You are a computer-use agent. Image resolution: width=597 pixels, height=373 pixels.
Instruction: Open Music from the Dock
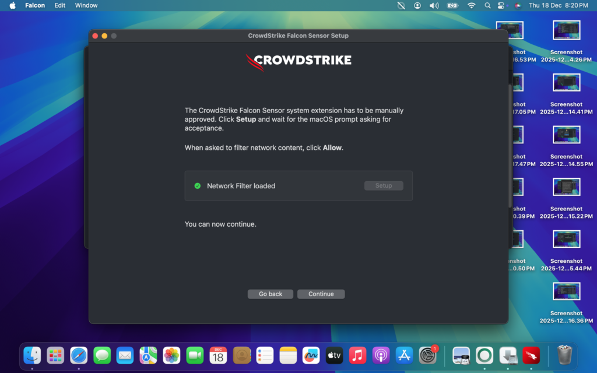[x=357, y=356]
